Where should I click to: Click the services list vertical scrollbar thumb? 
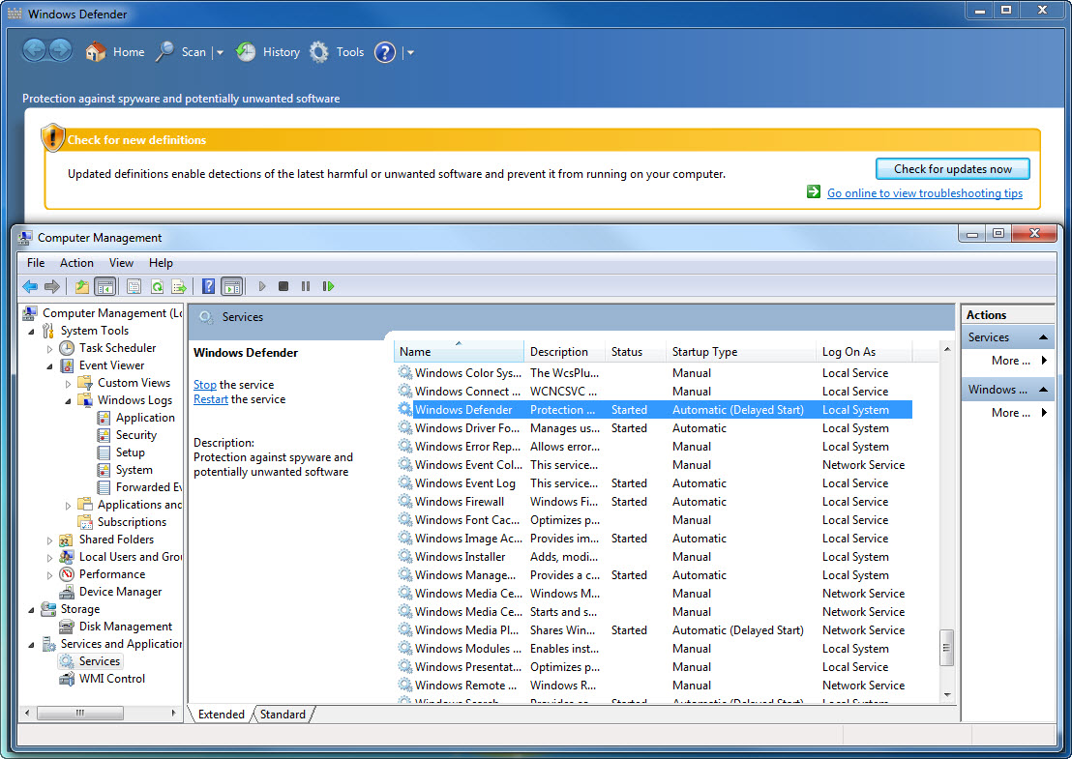pos(947,648)
